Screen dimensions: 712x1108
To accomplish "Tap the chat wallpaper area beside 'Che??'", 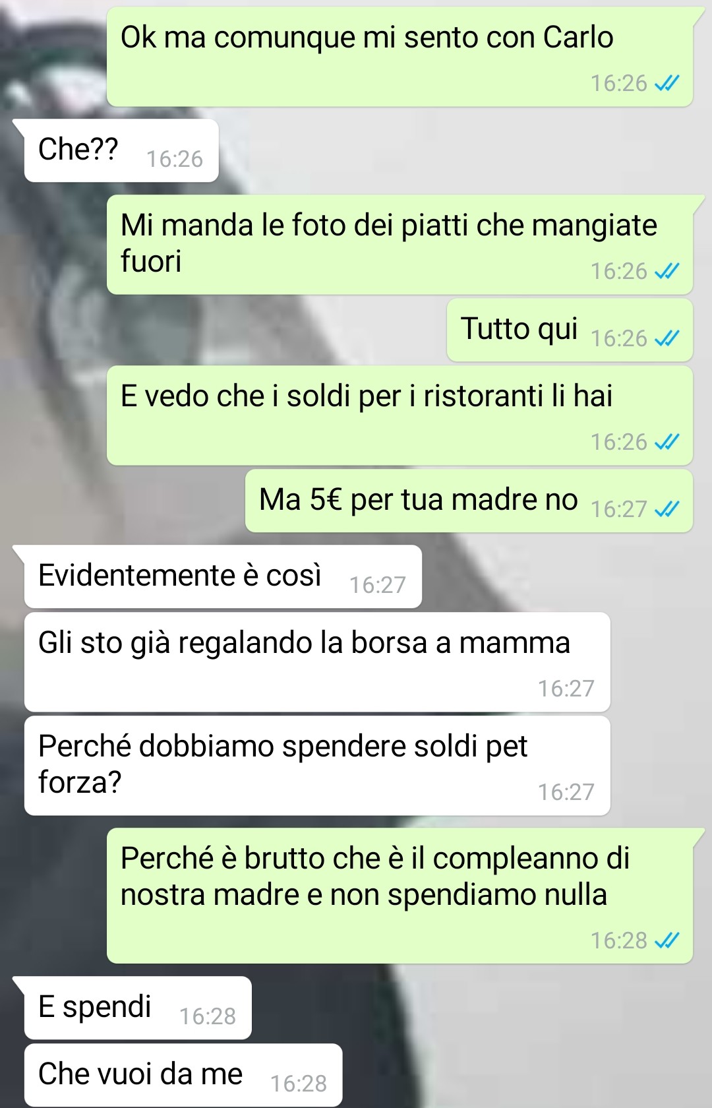I will [461, 150].
